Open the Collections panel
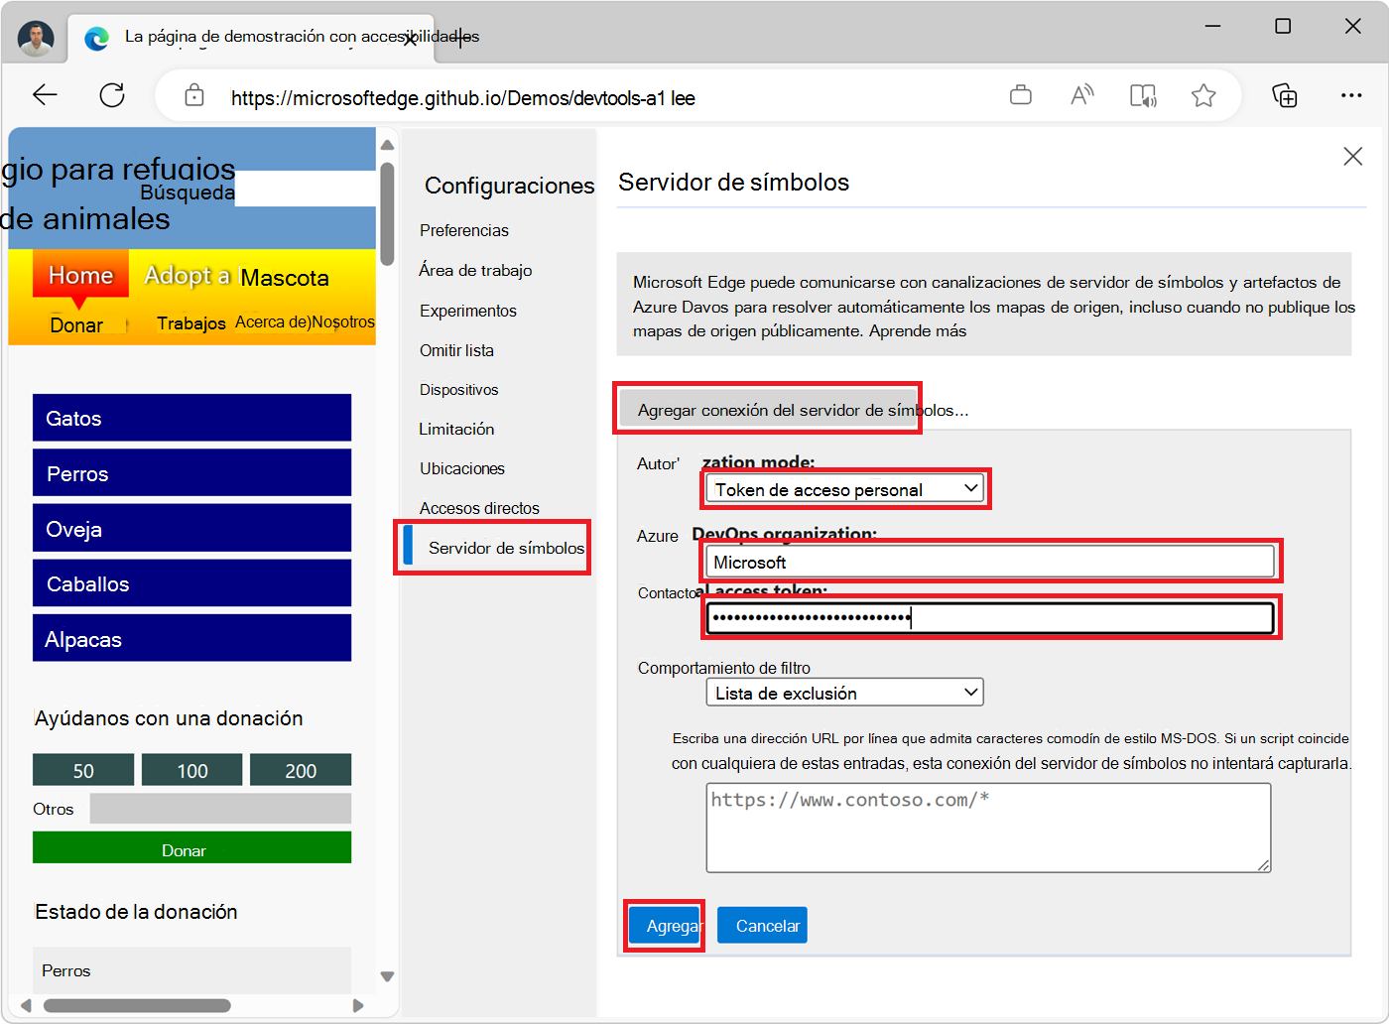The width and height of the screenshot is (1389, 1024). (1285, 95)
